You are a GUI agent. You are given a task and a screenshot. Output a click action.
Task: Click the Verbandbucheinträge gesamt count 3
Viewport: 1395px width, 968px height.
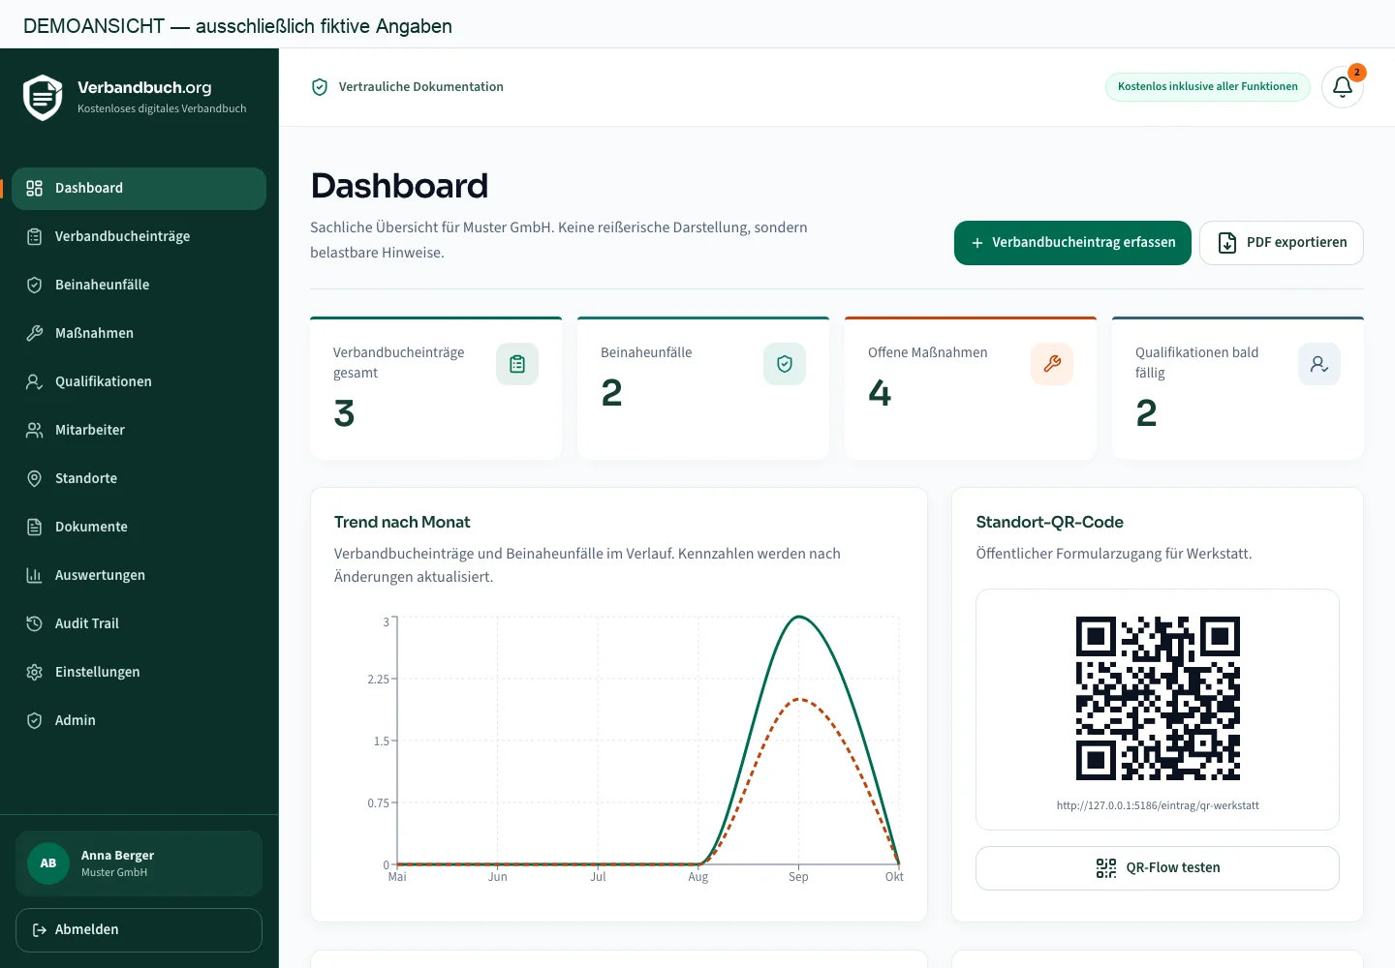tap(344, 413)
